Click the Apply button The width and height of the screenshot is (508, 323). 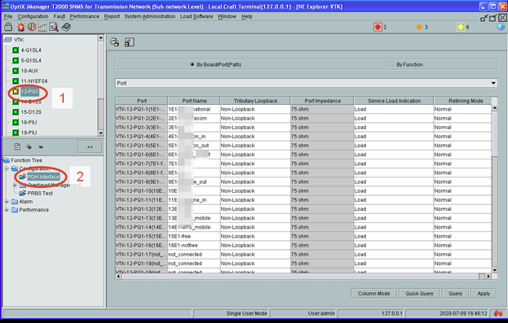484,294
